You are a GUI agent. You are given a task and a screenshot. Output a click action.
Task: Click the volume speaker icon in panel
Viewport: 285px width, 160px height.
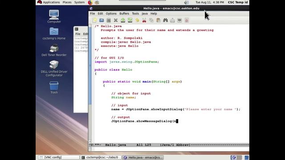tap(186, 2)
